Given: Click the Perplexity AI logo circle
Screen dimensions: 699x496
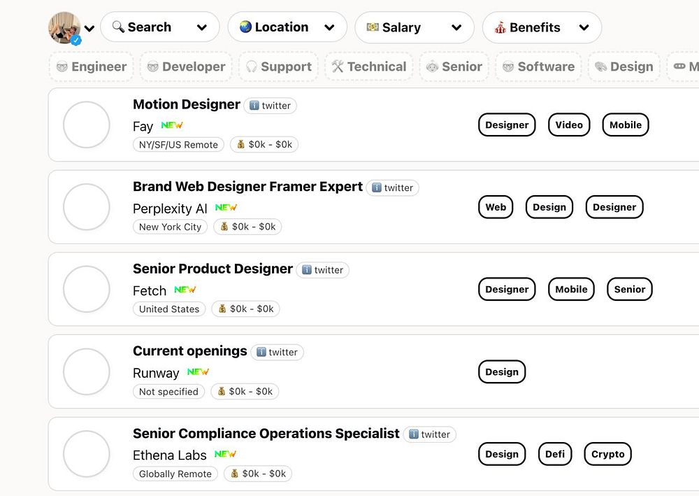Looking at the screenshot, I should tap(87, 207).
